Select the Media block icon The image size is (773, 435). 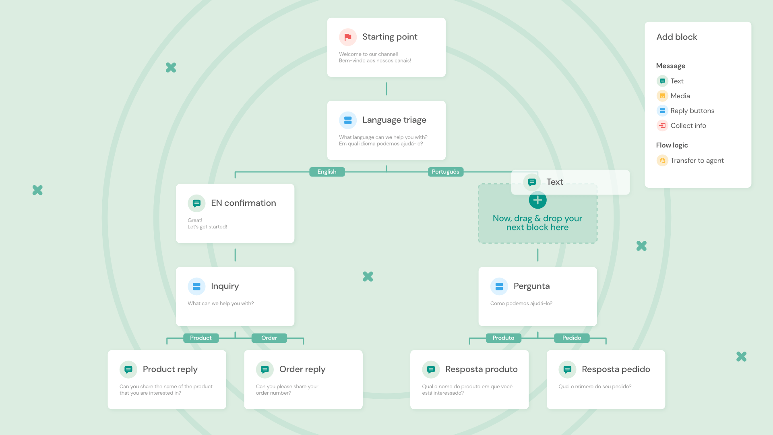(662, 96)
